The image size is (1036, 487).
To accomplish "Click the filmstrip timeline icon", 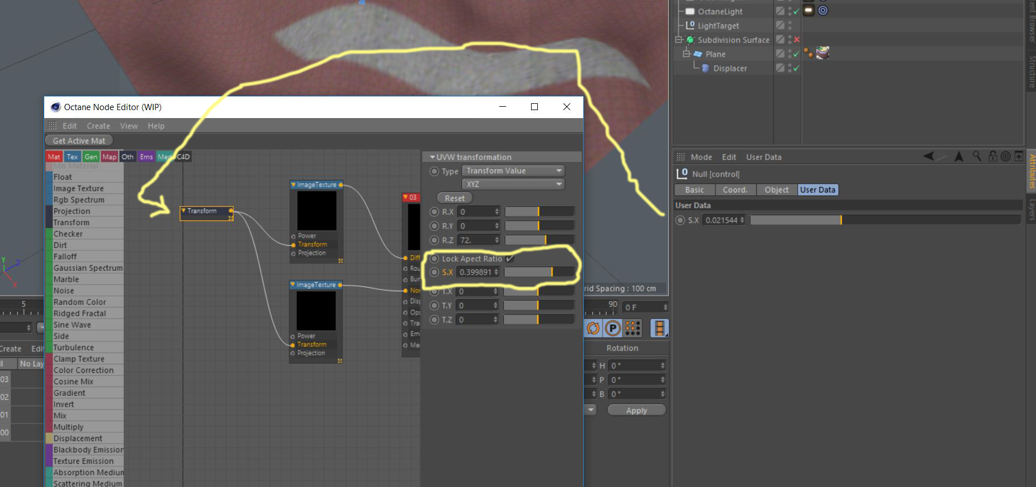I will point(659,328).
